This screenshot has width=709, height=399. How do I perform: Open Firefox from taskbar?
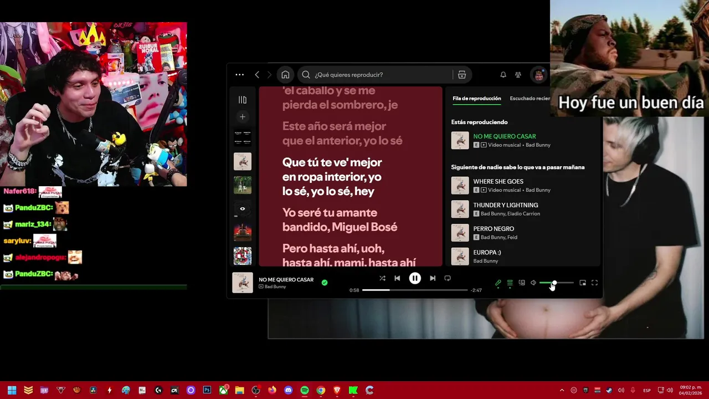point(272,390)
